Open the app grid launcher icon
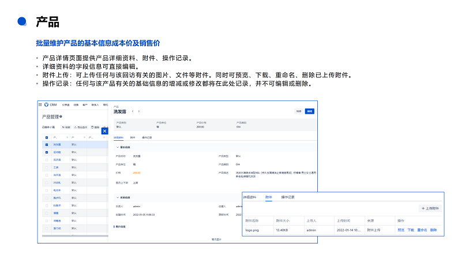473x266 pixels. (40, 104)
